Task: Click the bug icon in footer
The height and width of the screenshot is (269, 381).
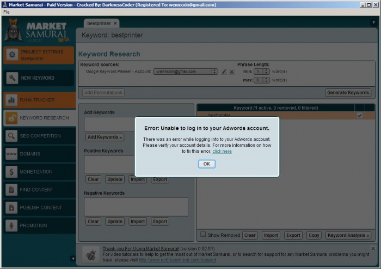Action: point(91,255)
